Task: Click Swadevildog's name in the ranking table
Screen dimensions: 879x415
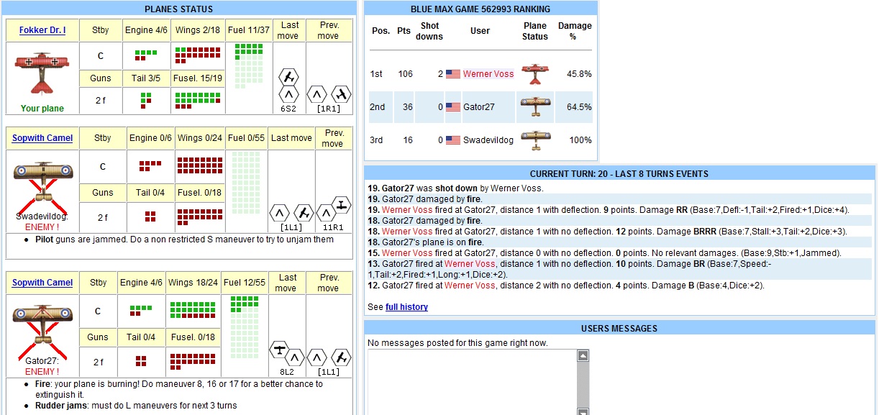Action: coord(488,140)
